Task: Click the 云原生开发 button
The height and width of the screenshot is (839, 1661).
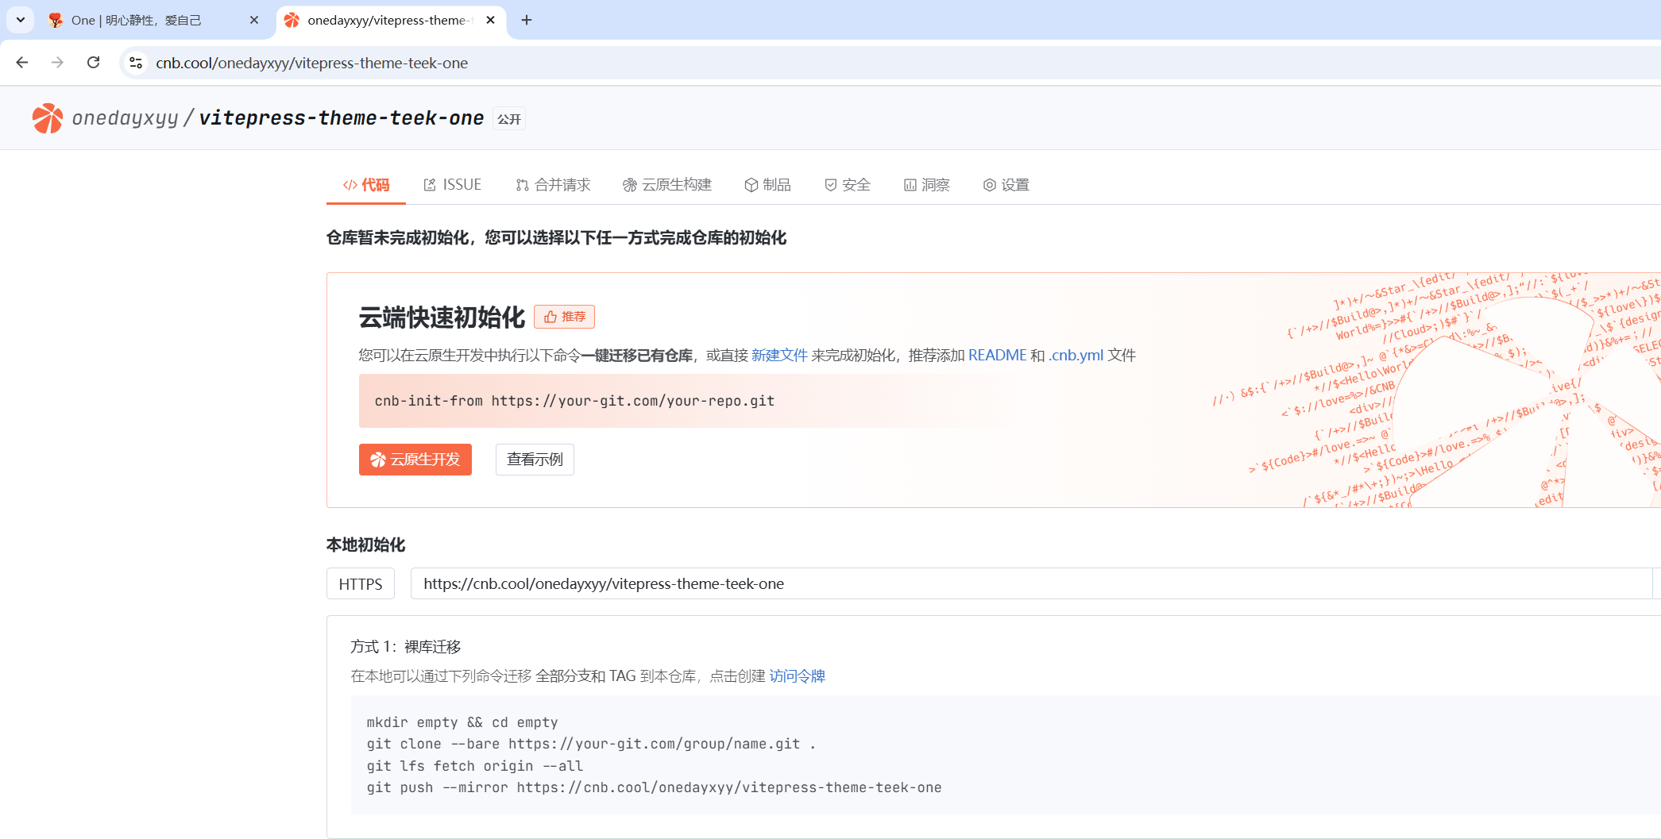Action: [415, 460]
